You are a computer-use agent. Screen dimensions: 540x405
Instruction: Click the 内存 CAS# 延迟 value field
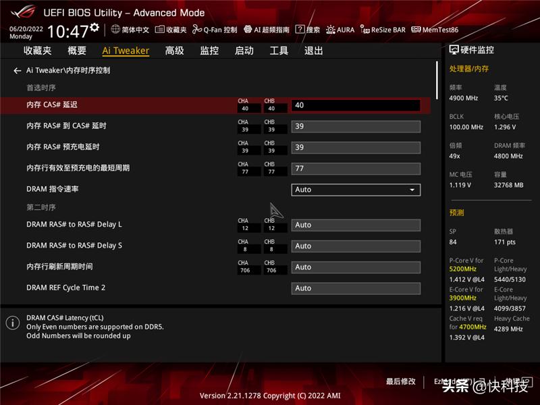pos(356,105)
